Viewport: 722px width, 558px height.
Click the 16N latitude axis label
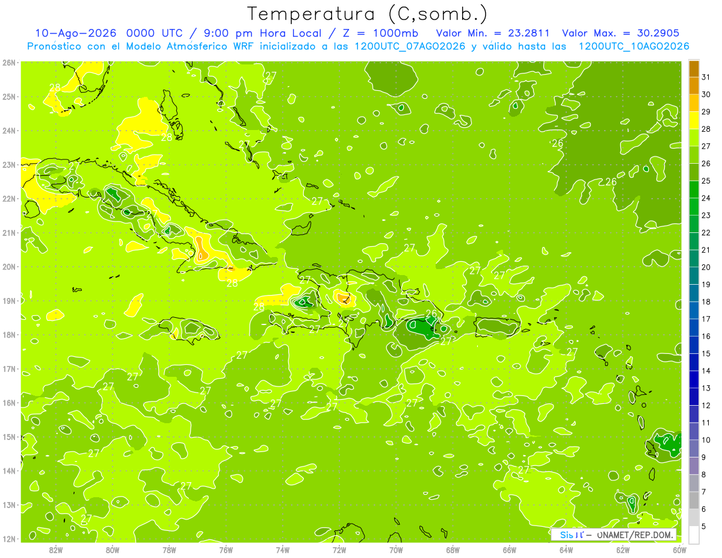click(x=9, y=403)
